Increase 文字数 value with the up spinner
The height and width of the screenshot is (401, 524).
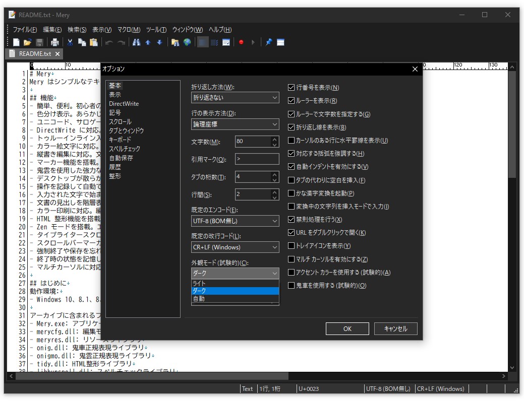click(274, 139)
